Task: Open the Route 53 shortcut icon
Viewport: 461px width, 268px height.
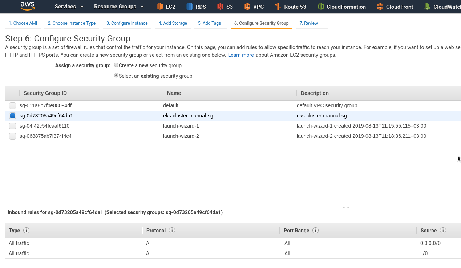Action: click(278, 7)
